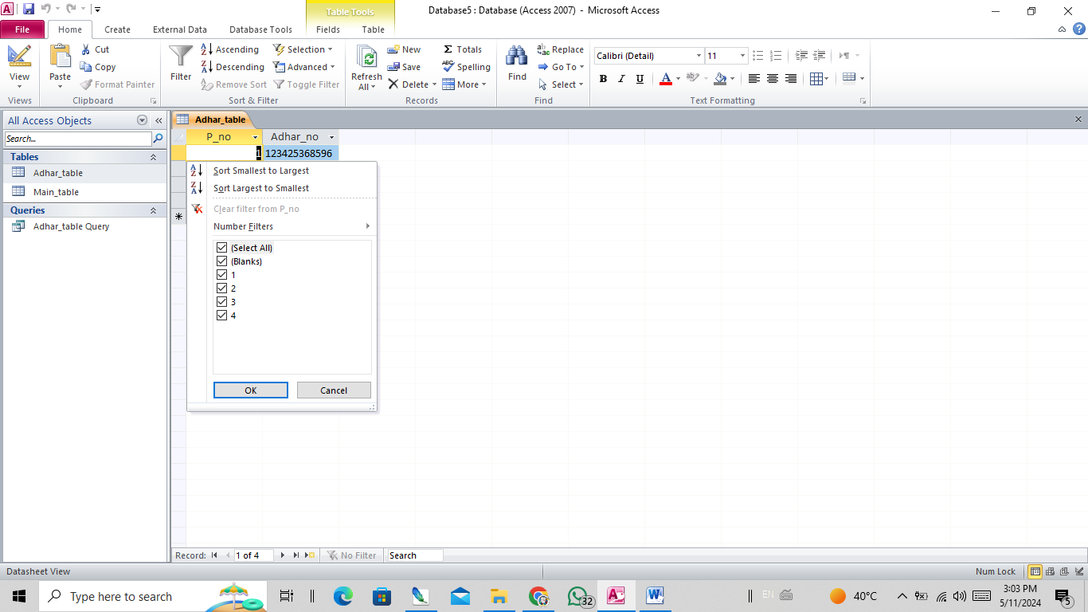This screenshot has width=1088, height=612.
Task: Go to last record in navigator
Action: (x=295, y=555)
